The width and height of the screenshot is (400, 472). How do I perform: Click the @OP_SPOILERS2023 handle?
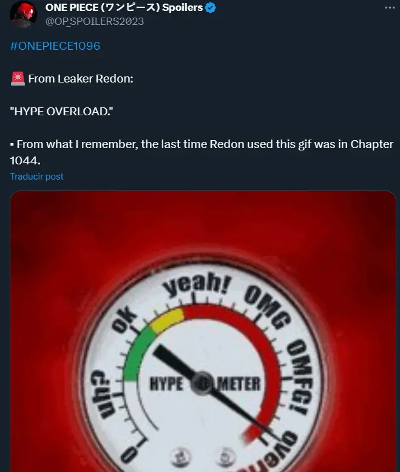coord(95,21)
